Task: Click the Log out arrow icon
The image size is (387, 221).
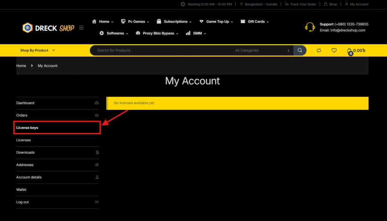Action: tap(97, 202)
